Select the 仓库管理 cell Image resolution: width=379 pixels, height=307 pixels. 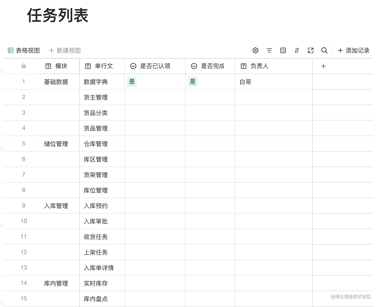tap(102, 144)
